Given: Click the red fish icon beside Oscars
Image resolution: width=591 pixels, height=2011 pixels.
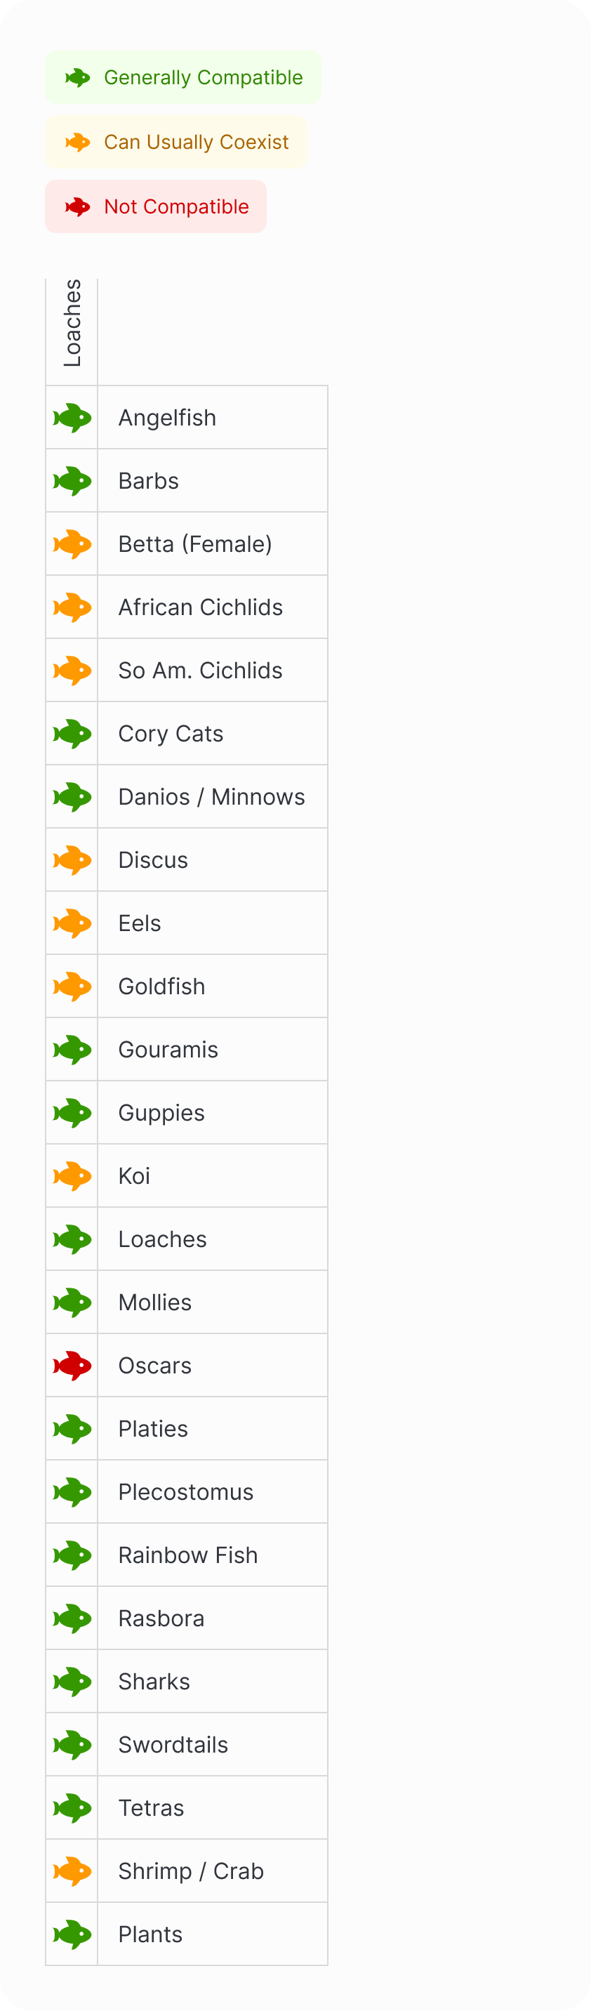Looking at the screenshot, I should coord(72,1366).
